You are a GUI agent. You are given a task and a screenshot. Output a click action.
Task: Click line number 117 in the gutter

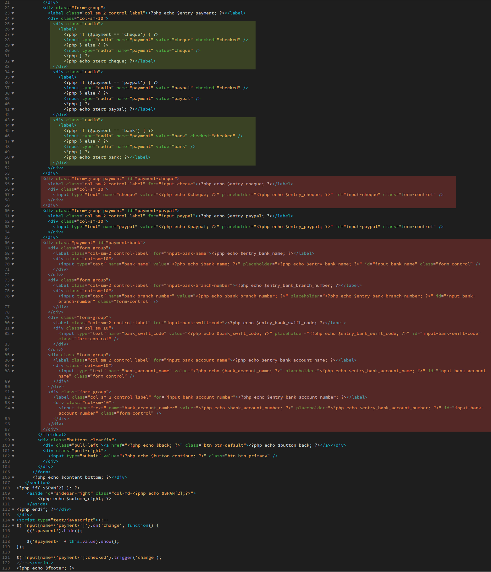click(x=6, y=536)
